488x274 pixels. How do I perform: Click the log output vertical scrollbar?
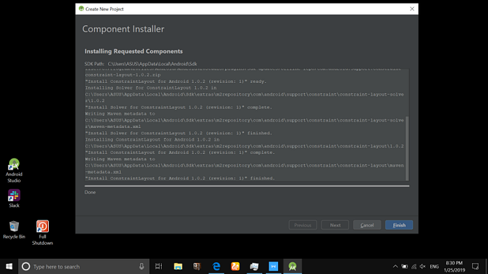(406, 148)
